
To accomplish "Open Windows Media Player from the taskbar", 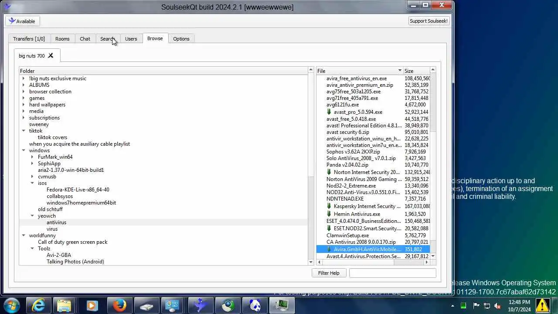I will tap(92, 306).
